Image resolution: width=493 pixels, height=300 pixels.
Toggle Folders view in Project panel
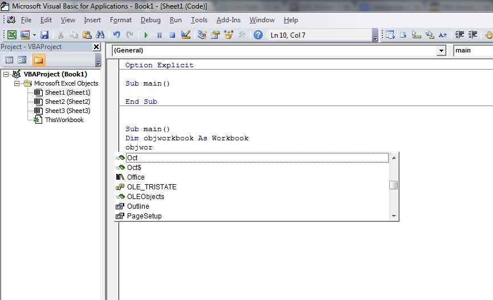(x=38, y=60)
